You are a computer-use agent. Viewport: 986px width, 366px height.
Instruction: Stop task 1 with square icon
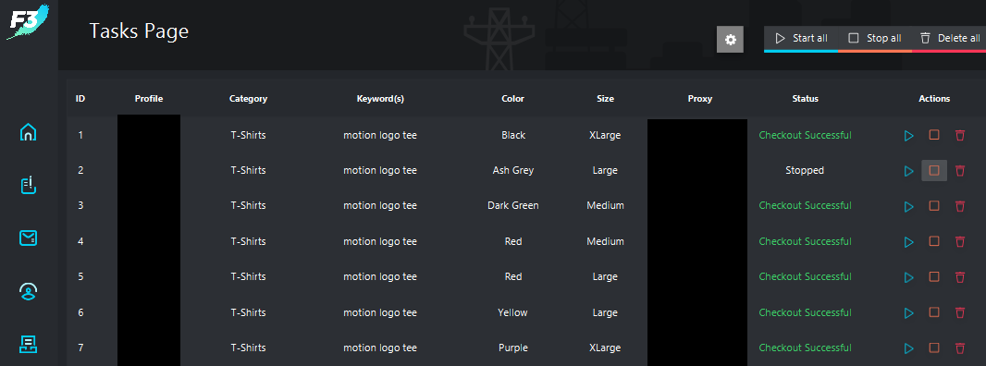934,135
